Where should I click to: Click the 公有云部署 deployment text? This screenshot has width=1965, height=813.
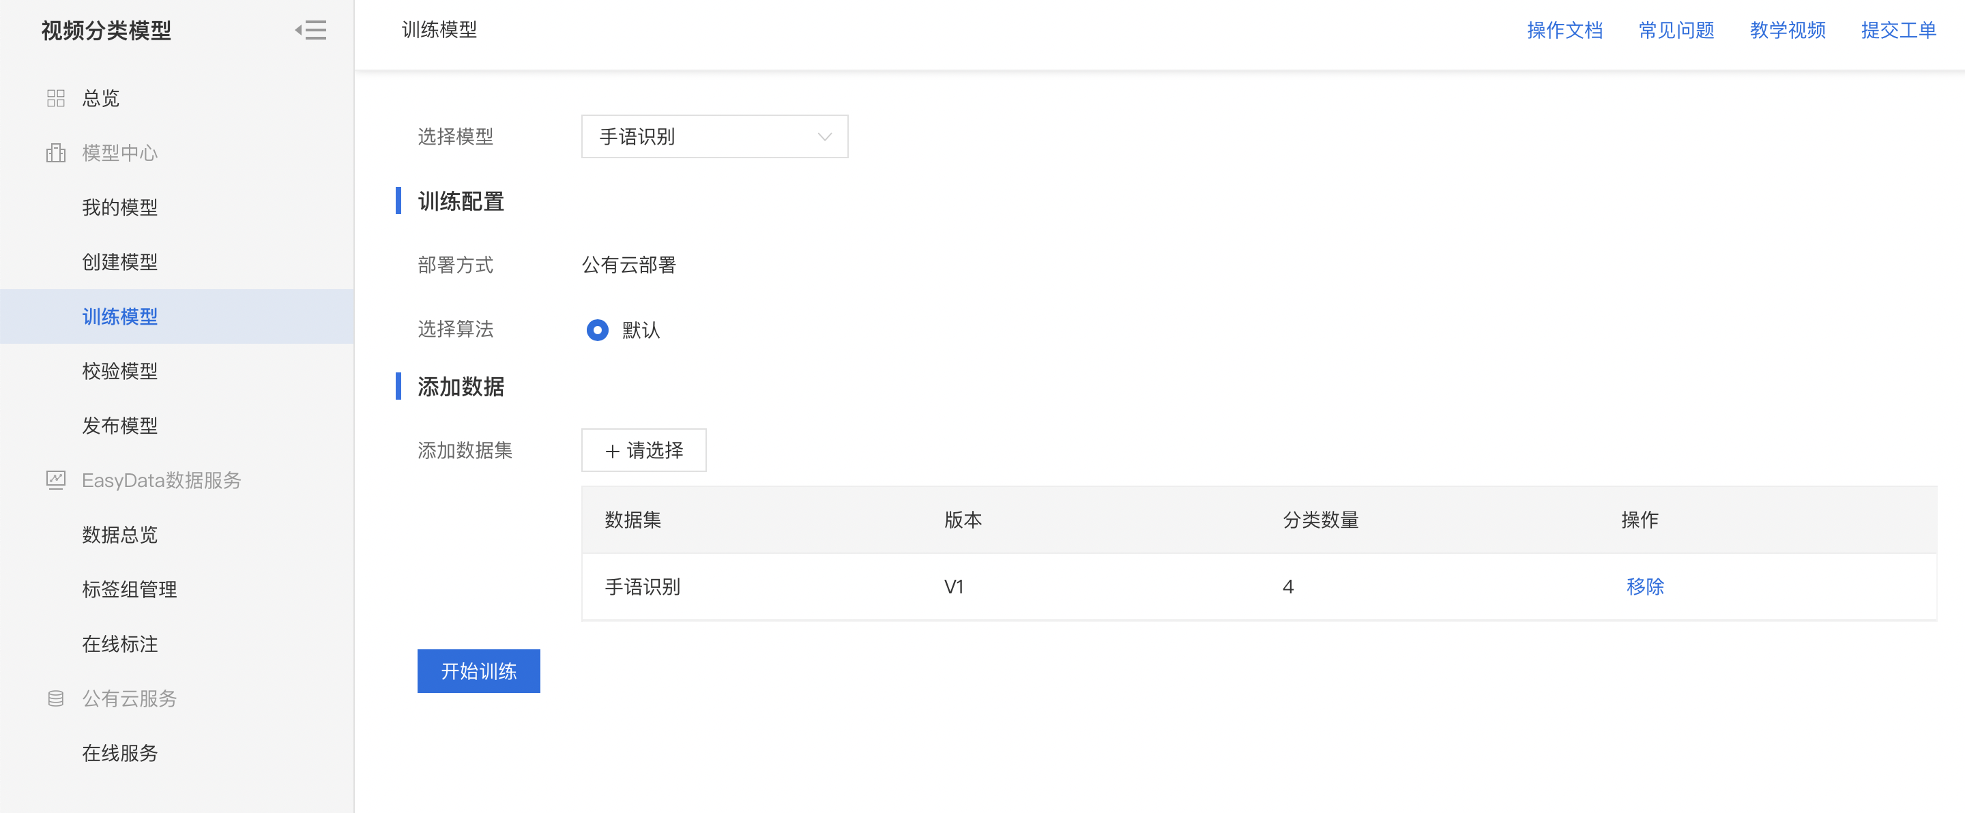click(628, 265)
